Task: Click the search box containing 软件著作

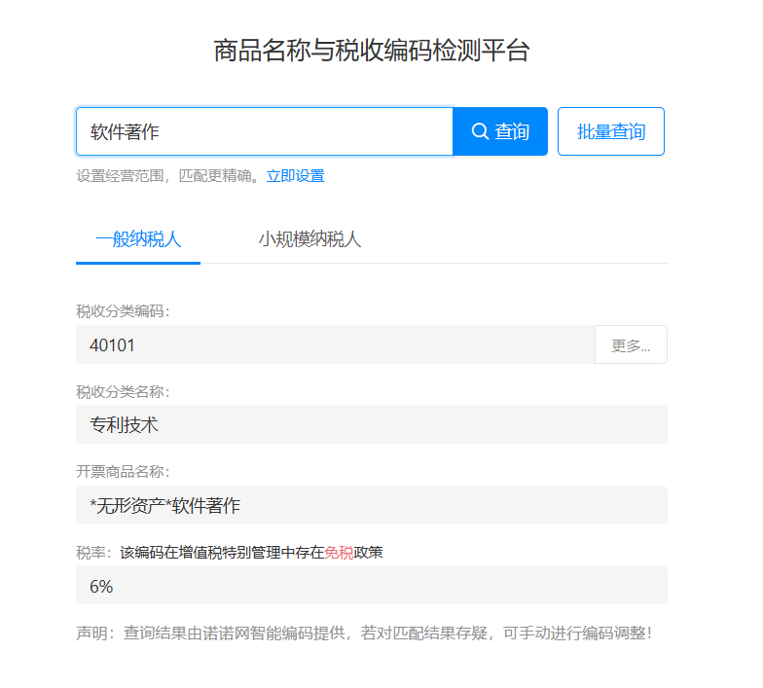Action: (x=264, y=131)
